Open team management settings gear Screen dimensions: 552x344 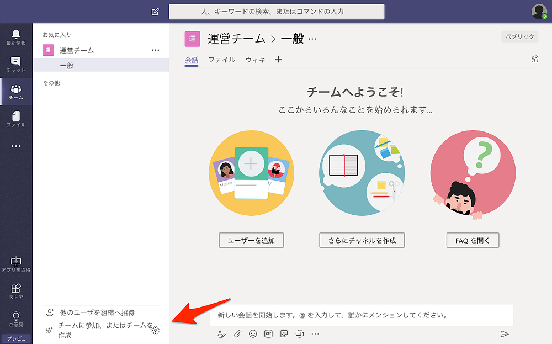(x=156, y=330)
